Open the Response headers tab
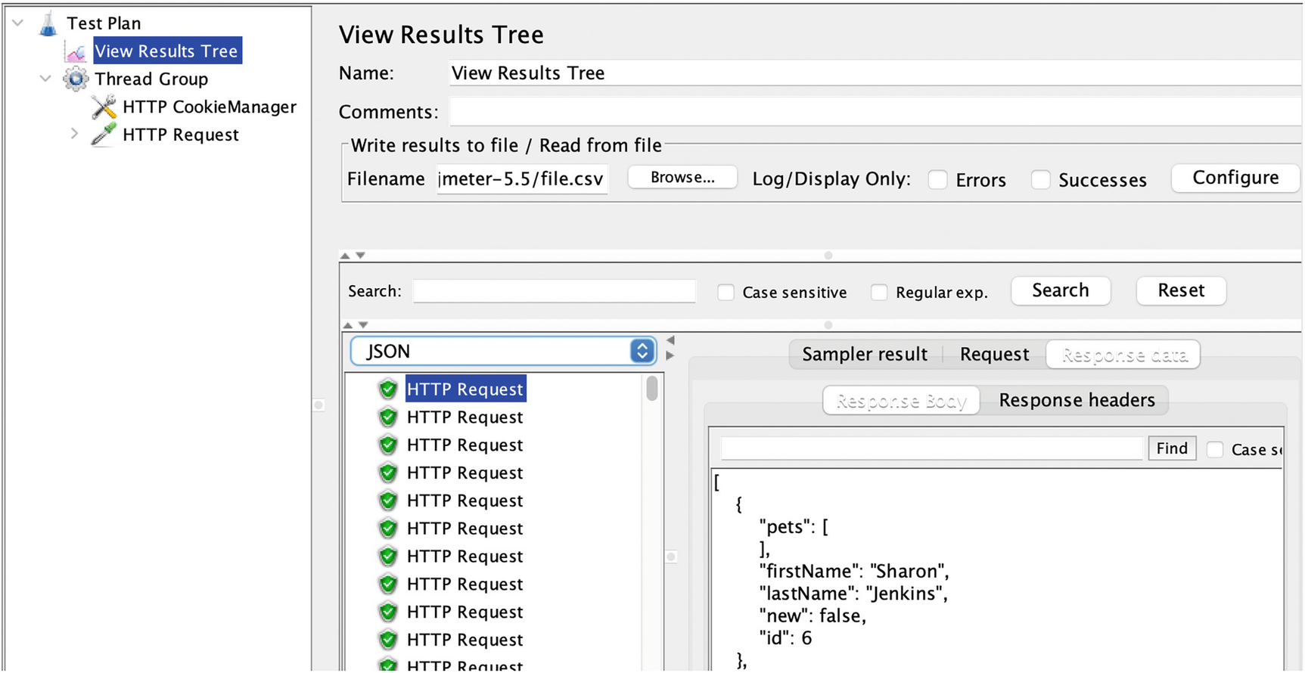This screenshot has height=673, width=1305. pyautogui.click(x=1076, y=400)
